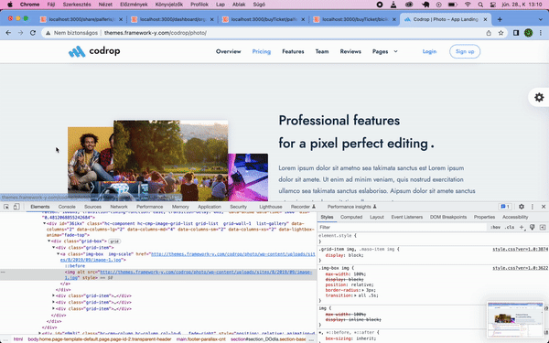
Task: Collapse the div class grid-box node
Action: pyautogui.click(x=49, y=241)
